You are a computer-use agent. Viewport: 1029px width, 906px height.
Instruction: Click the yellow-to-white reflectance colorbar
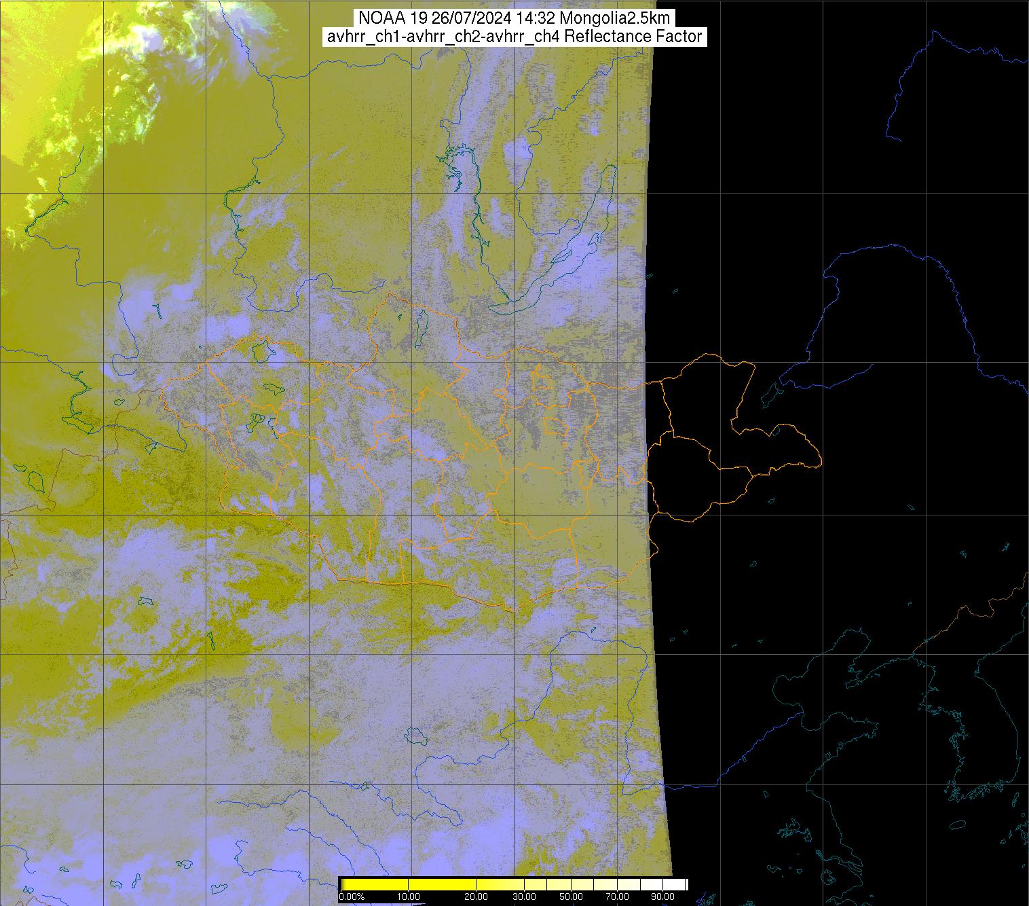pos(514,884)
